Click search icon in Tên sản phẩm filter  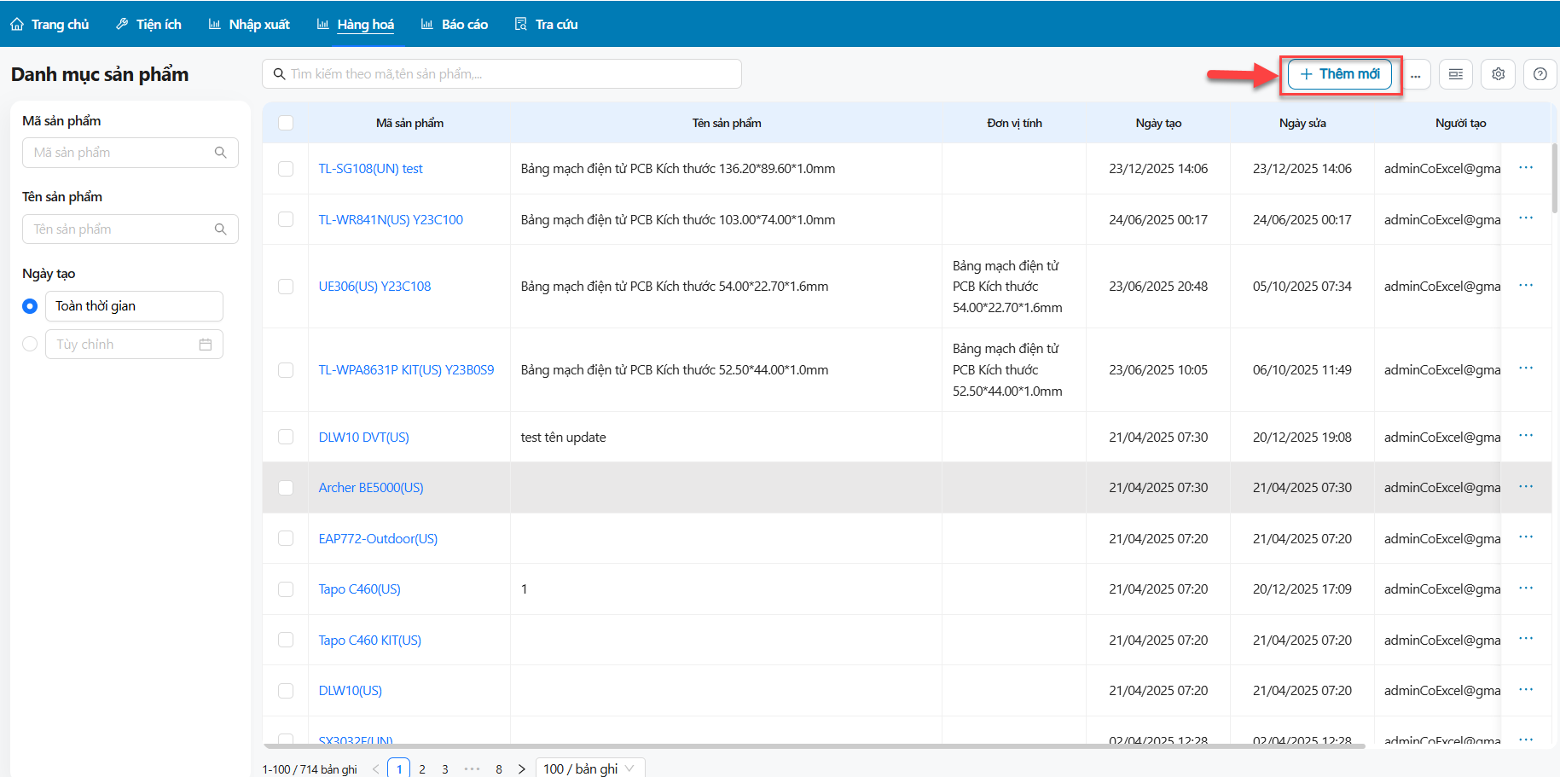pyautogui.click(x=221, y=229)
